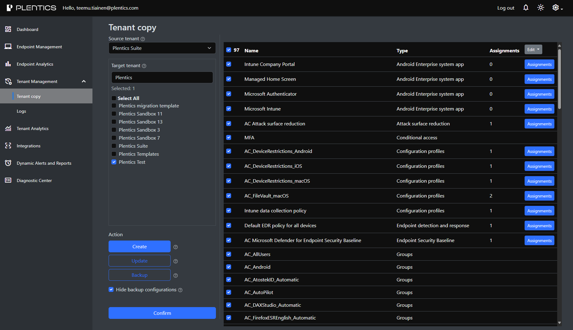This screenshot has height=330, width=573.
Task: Click the Confirm button
Action: tap(162, 313)
